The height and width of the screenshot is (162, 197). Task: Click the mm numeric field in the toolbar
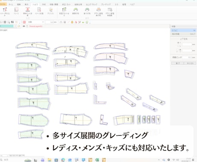[51, 22]
